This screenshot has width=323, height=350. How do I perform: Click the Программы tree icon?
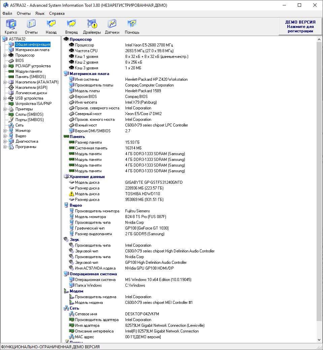pyautogui.click(x=11, y=147)
